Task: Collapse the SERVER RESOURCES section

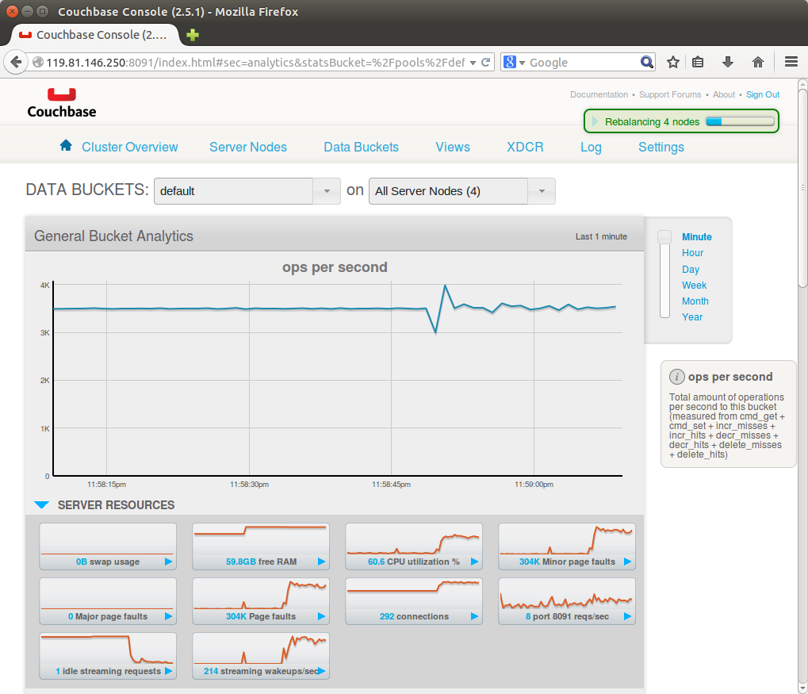Action: click(x=42, y=504)
